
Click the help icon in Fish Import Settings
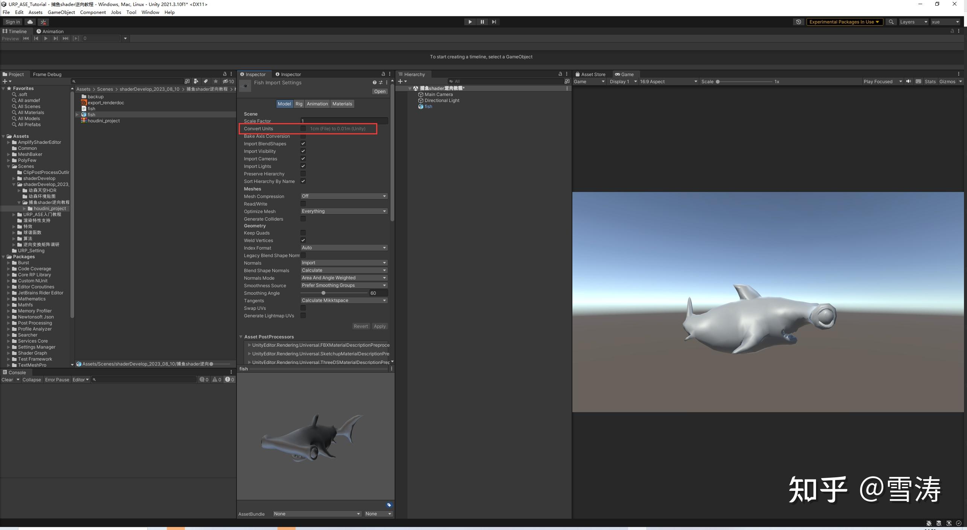[374, 82]
